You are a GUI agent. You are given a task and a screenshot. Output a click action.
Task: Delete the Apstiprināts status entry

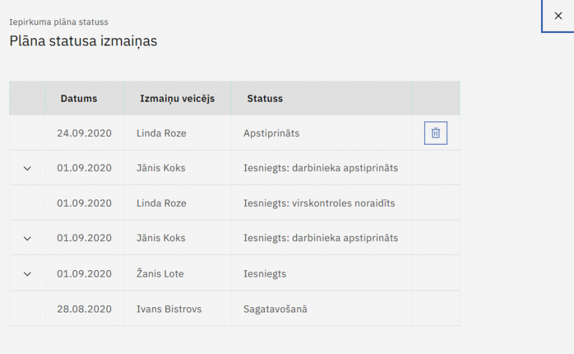[x=435, y=133]
